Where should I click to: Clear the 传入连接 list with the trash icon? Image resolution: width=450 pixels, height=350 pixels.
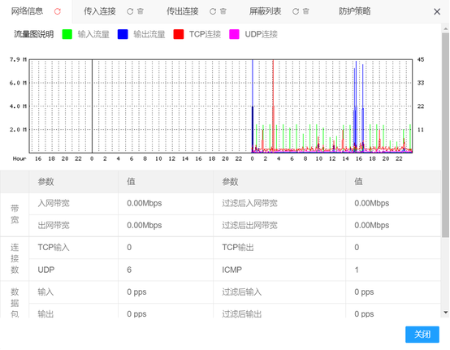coord(140,11)
